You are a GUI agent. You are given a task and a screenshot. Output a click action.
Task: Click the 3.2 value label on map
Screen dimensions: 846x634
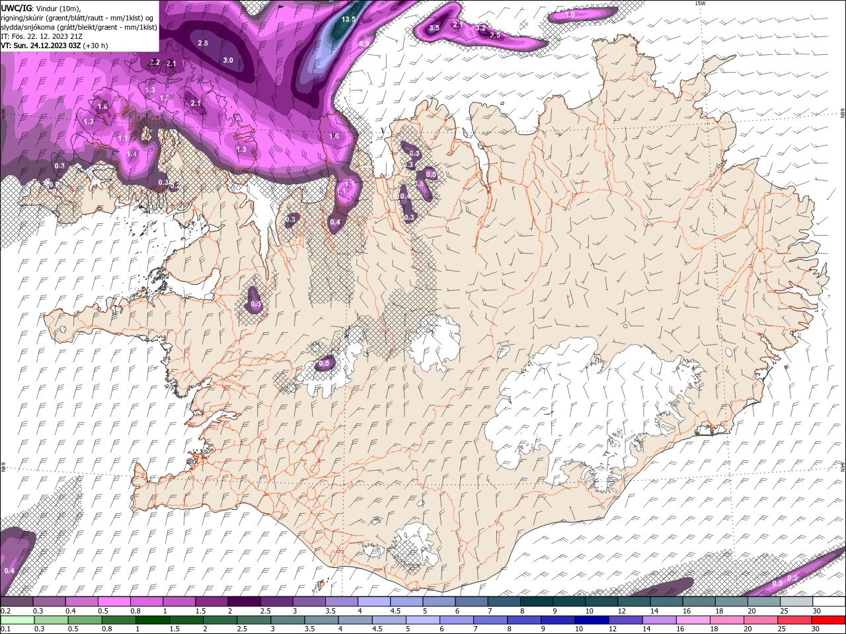481,28
